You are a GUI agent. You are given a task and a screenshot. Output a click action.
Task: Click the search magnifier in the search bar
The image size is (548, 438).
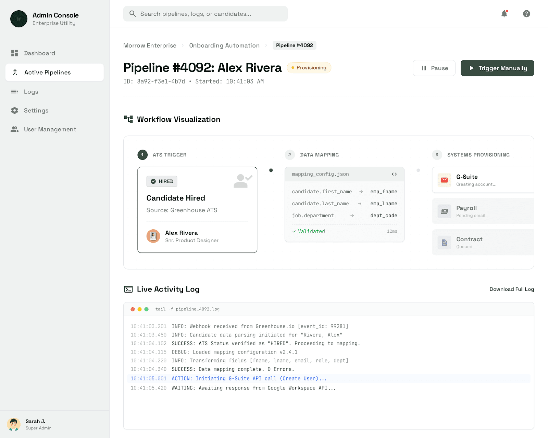[133, 14]
